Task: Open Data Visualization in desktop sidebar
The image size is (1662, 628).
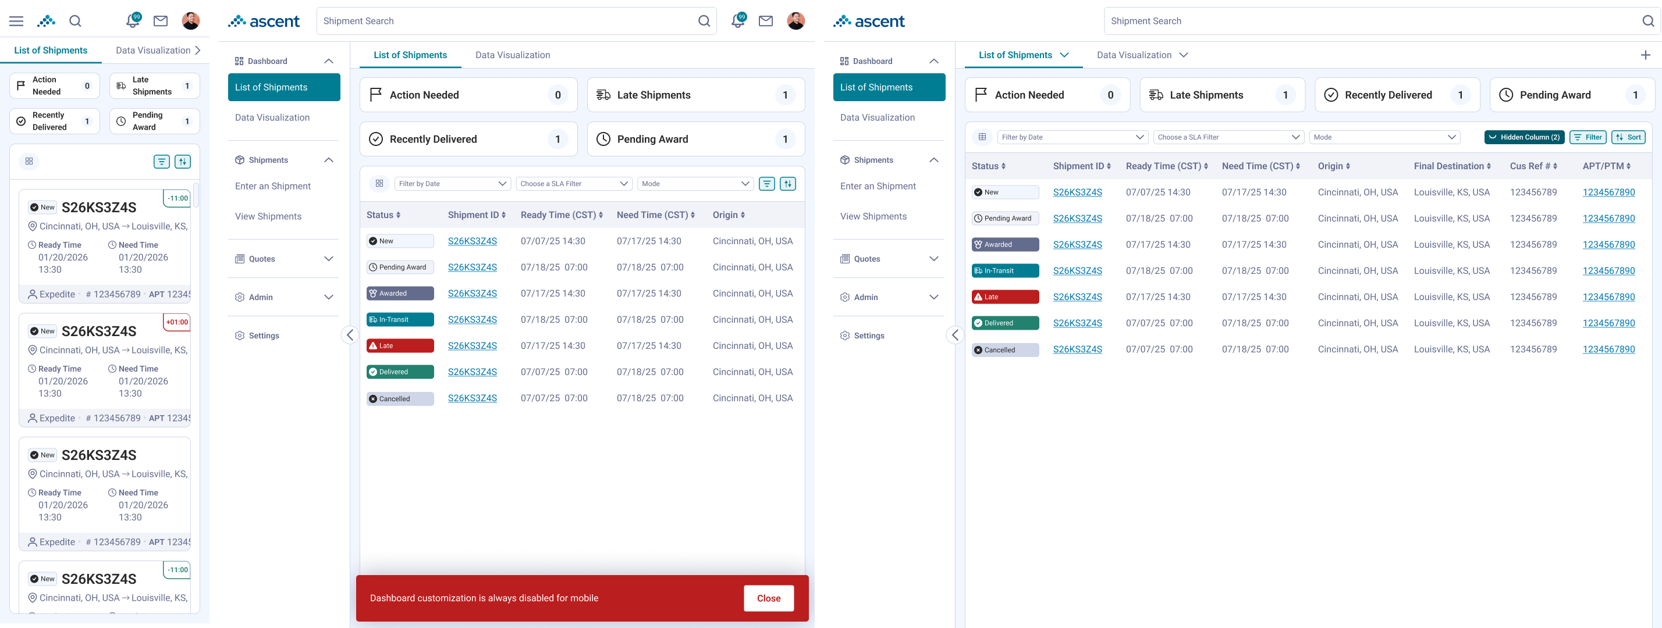Action: [878, 117]
